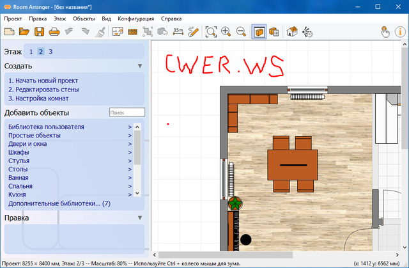Switch to floor 1
The image size is (409, 268).
pos(31,52)
